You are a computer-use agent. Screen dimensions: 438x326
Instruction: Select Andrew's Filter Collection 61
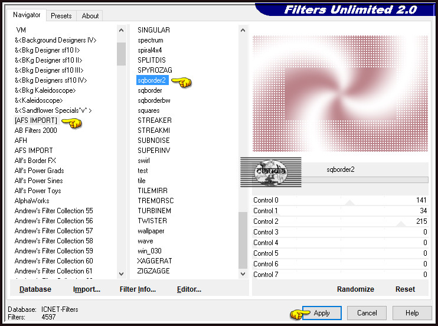coord(53,271)
